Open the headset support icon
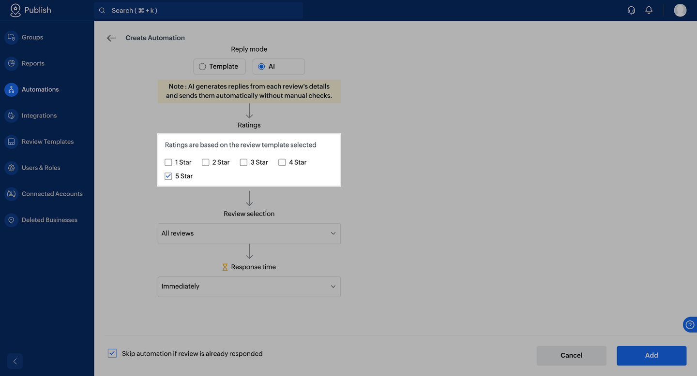697x376 pixels. 631,10
